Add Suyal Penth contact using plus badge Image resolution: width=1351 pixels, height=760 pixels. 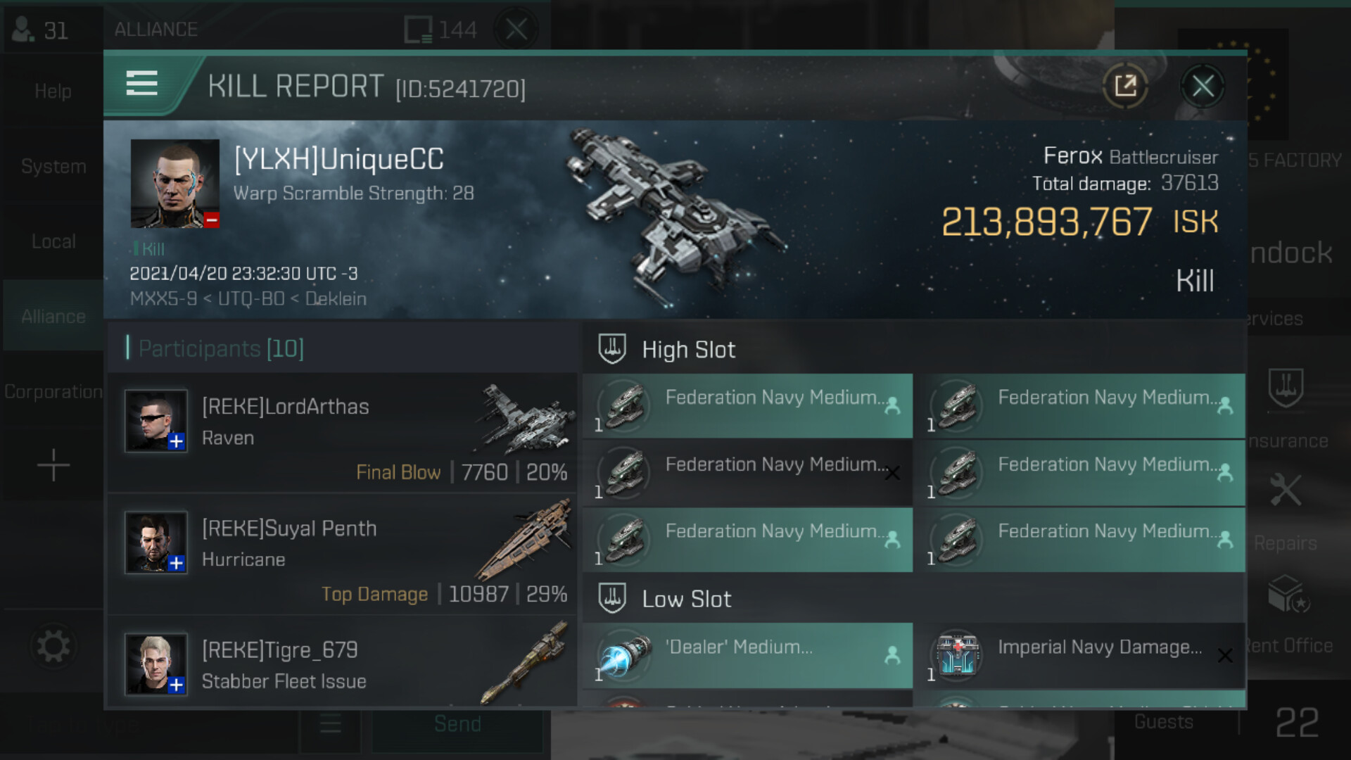tap(176, 564)
